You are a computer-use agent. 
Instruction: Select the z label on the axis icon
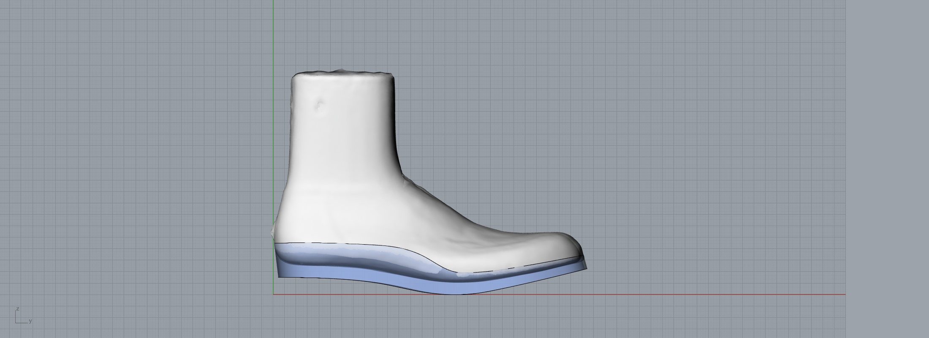click(x=18, y=309)
